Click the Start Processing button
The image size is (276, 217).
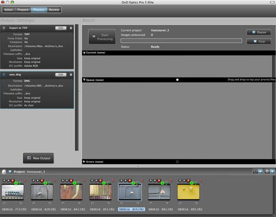point(102,37)
